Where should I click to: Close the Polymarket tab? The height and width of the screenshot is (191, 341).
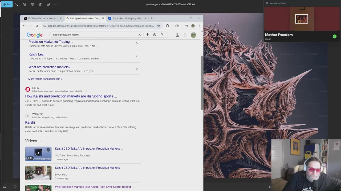(145, 18)
